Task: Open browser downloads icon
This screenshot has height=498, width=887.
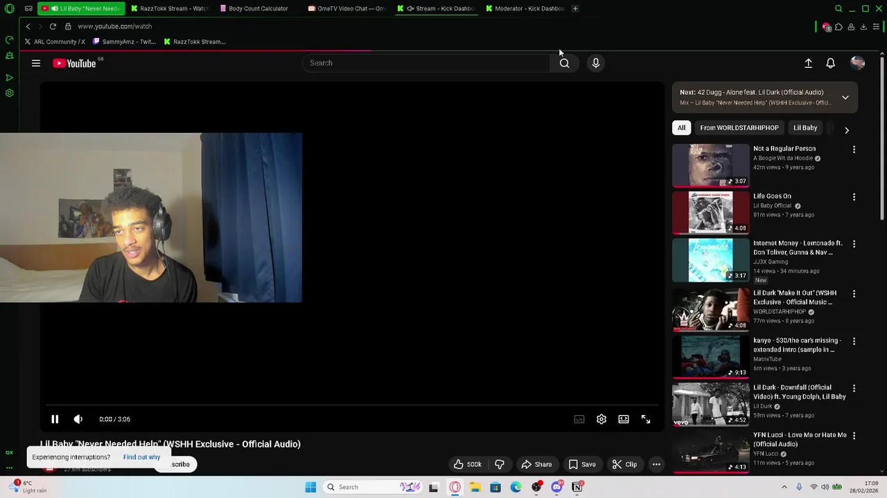Action: 863,27
